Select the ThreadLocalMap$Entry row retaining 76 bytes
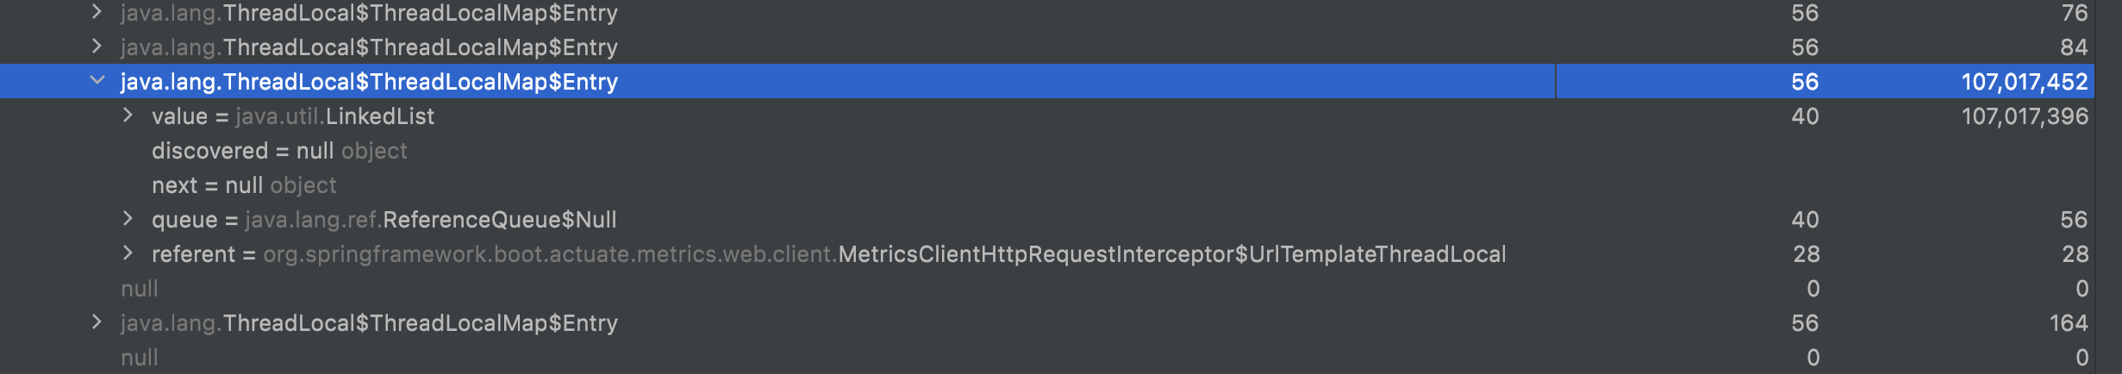2122x374 pixels. (x=369, y=13)
